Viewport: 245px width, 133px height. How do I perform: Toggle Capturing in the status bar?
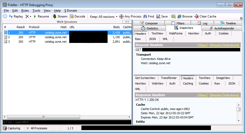coord(12,128)
